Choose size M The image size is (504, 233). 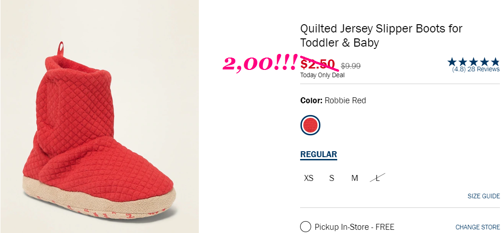[x=355, y=178]
